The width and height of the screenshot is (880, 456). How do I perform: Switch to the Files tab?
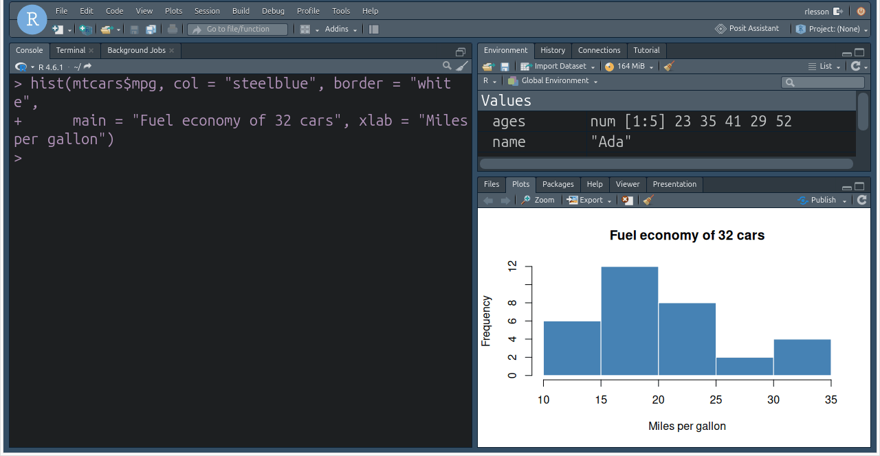click(492, 184)
